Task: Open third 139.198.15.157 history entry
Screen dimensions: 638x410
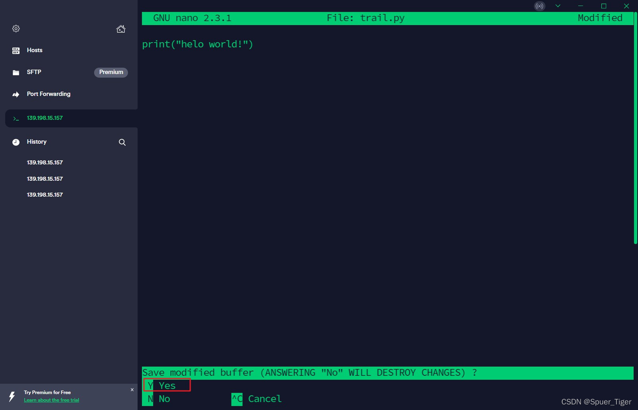Action: pyautogui.click(x=45, y=195)
